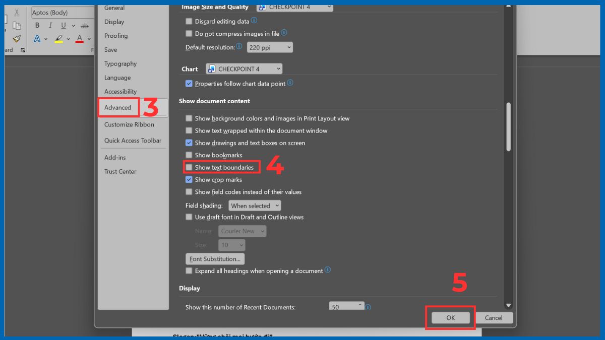Image resolution: width=605 pixels, height=340 pixels.
Task: Select the Display options category
Action: (114, 22)
